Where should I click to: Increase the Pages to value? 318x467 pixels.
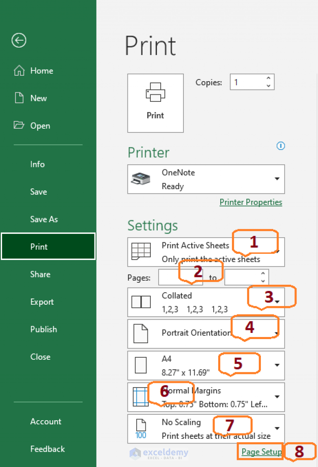(263, 273)
